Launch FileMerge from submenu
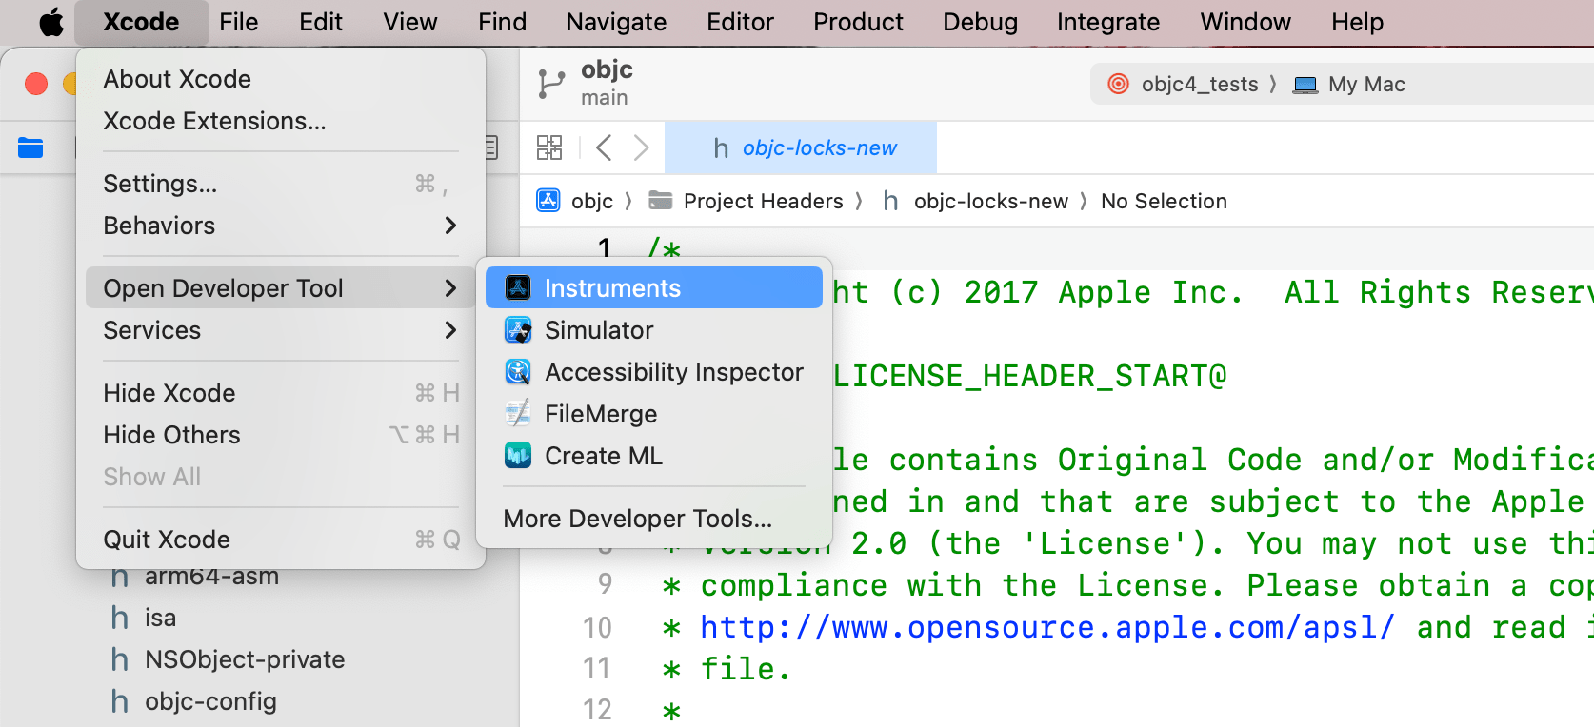 tap(654, 414)
